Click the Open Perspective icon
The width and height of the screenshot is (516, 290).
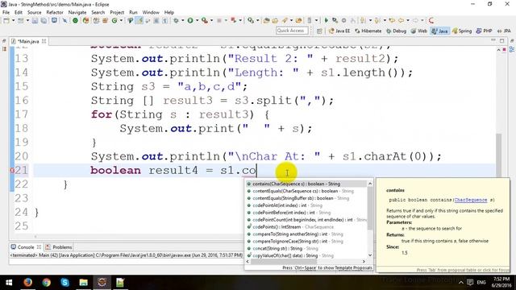pyautogui.click(x=319, y=31)
